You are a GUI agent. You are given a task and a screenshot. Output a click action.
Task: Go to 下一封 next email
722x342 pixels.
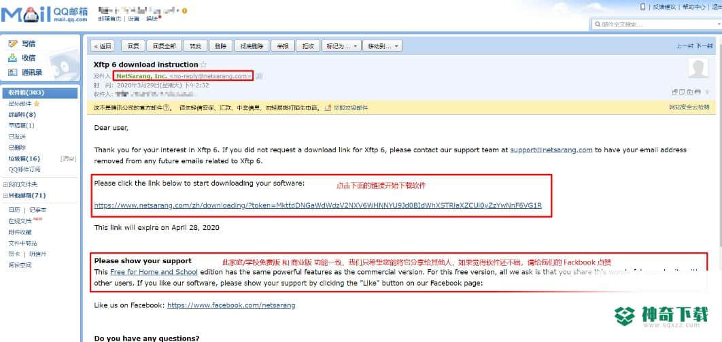coord(704,46)
